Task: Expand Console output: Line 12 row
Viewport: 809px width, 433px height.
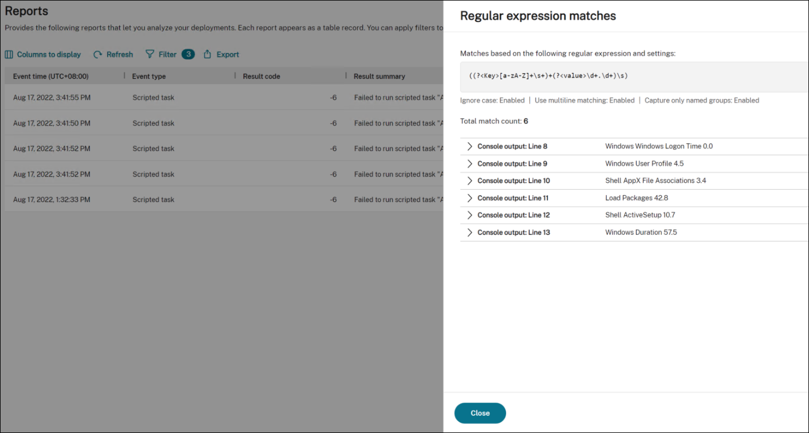Action: (x=469, y=215)
